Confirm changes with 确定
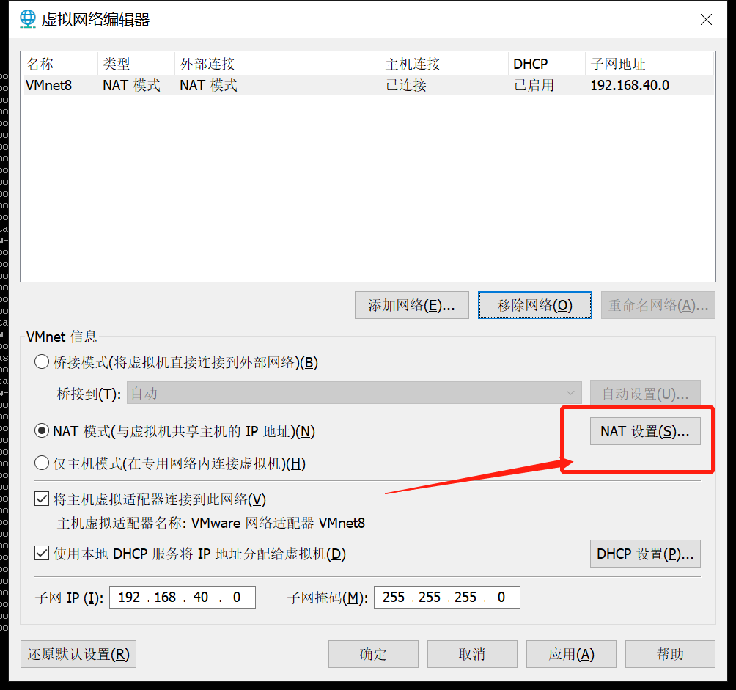This screenshot has height=690, width=736. (x=372, y=653)
